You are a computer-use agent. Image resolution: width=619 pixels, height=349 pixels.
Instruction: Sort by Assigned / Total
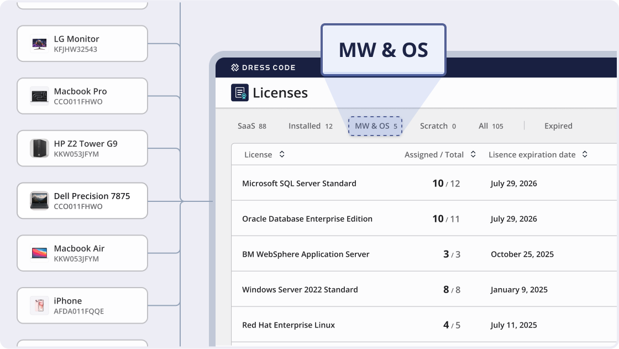tap(473, 154)
